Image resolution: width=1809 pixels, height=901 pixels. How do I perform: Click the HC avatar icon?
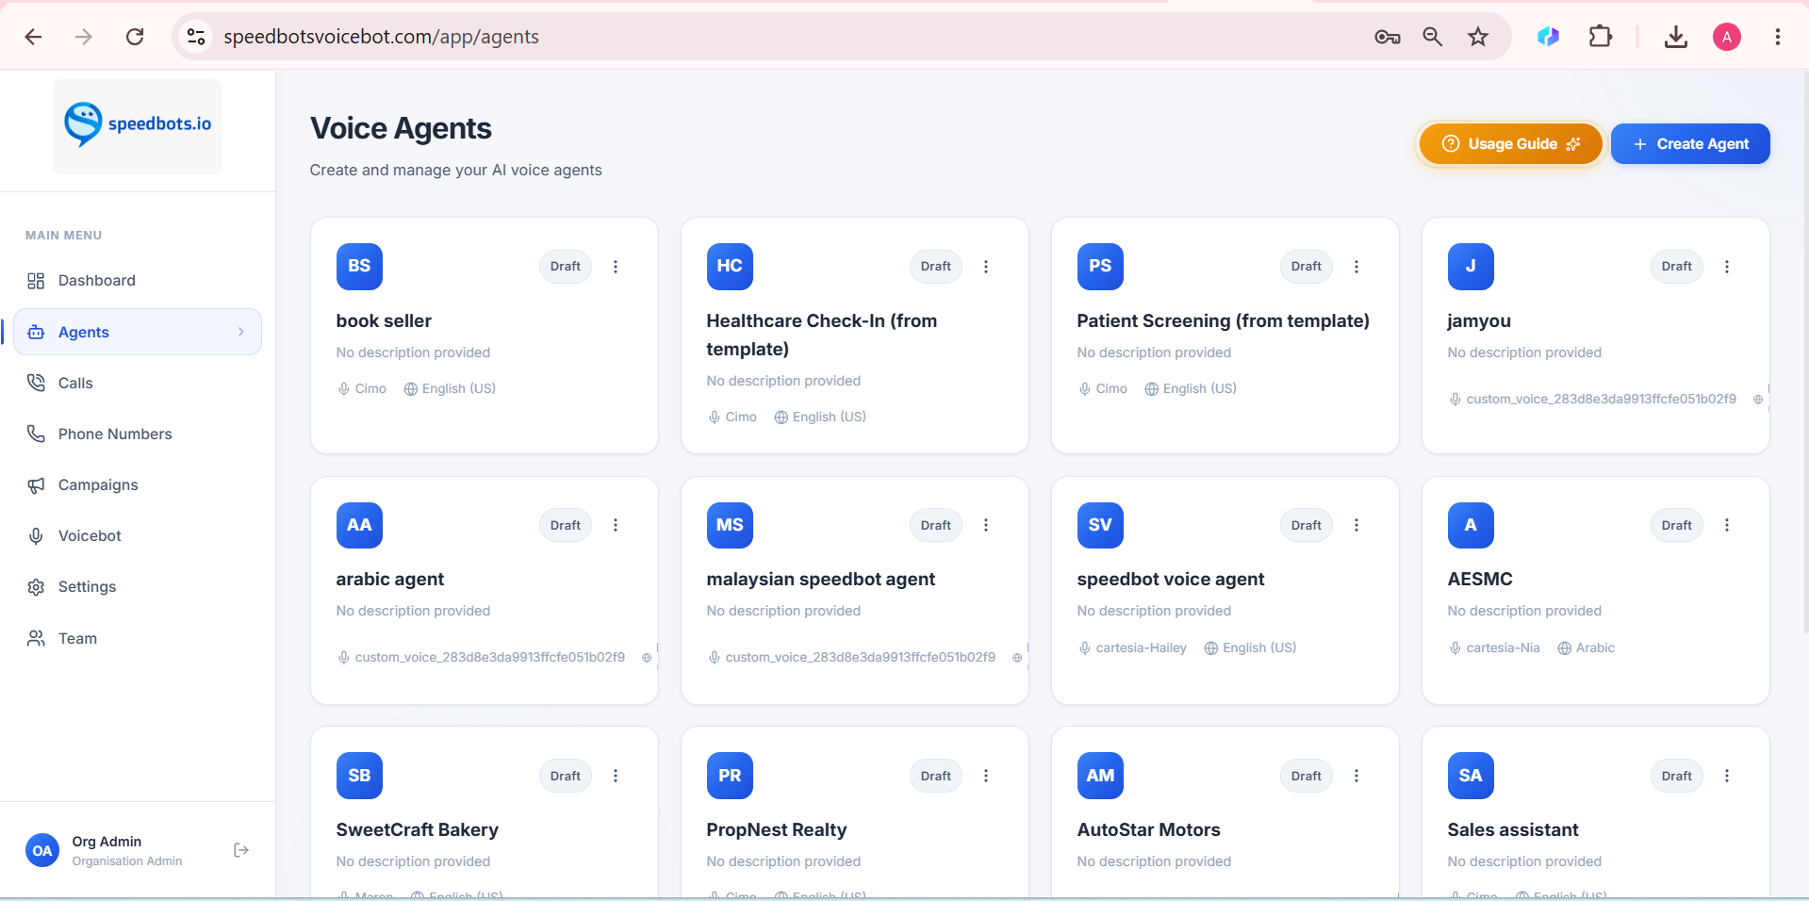730,267
